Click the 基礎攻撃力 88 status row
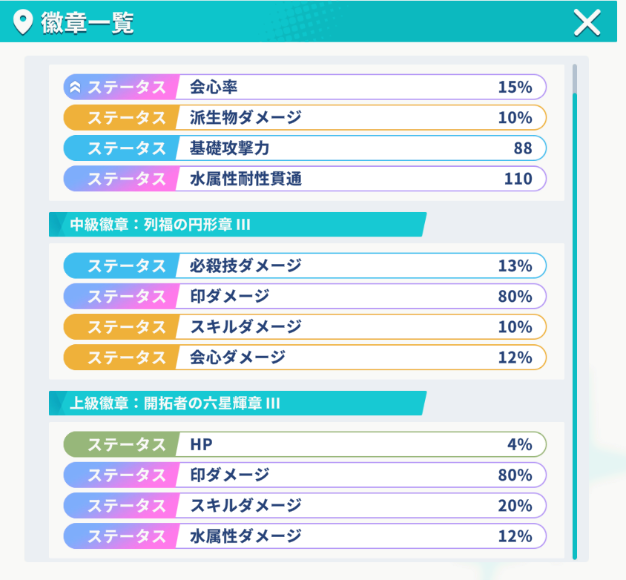This screenshot has width=626, height=580. tap(305, 148)
